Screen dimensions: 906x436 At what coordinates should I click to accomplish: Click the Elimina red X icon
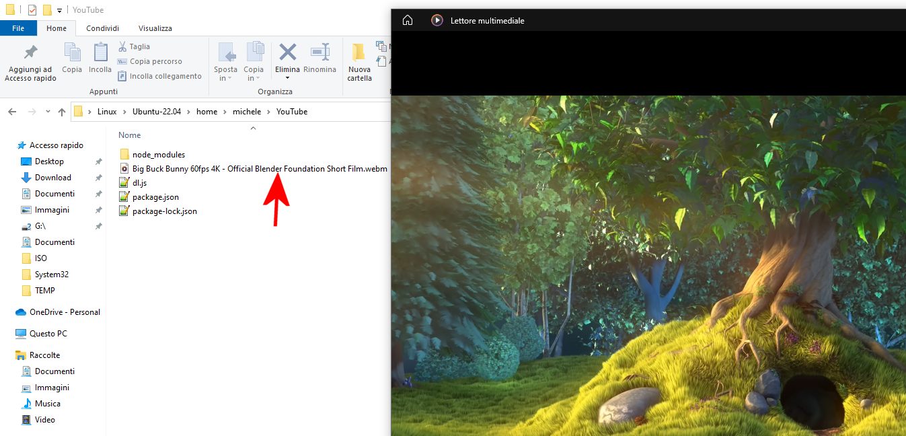tap(288, 52)
